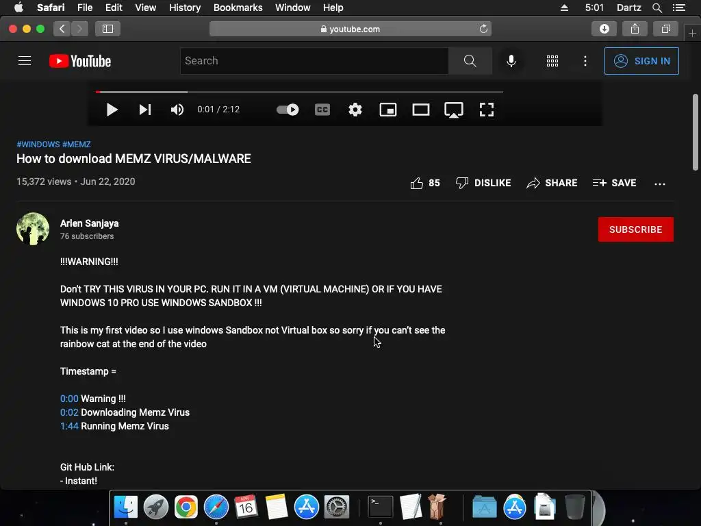701x526 pixels.
Task: Go back with Safari back arrow
Action: [x=62, y=29]
